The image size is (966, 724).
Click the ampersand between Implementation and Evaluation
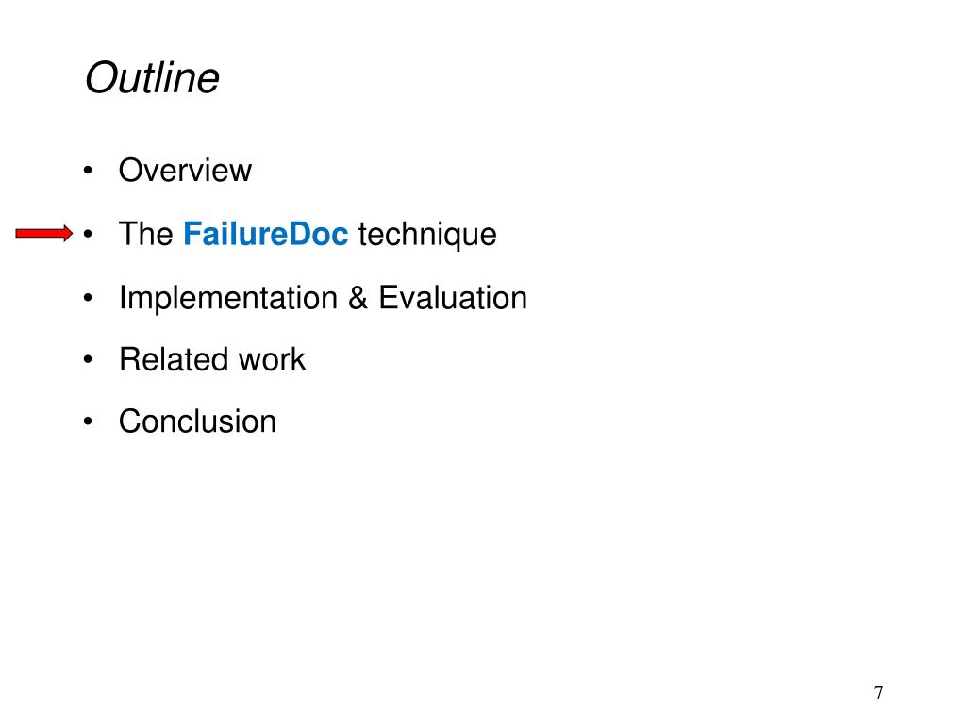point(358,298)
